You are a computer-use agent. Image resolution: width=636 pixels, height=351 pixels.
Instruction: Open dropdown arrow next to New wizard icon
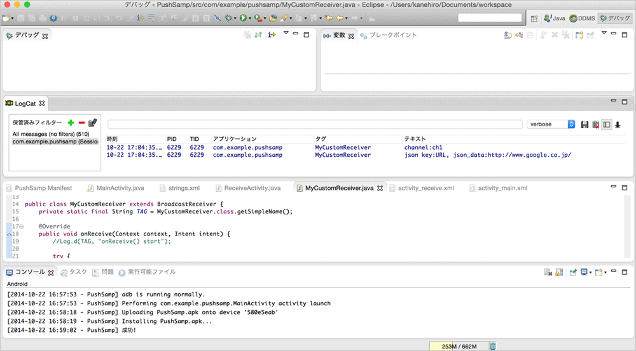(12, 18)
